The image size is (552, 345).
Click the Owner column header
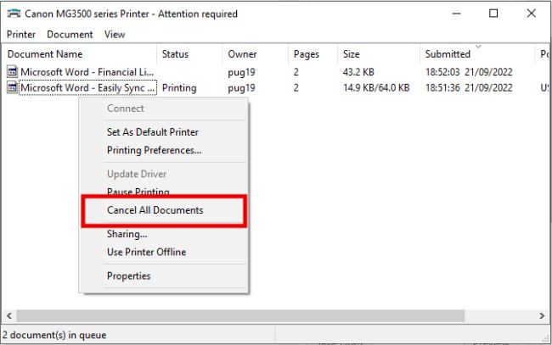242,54
